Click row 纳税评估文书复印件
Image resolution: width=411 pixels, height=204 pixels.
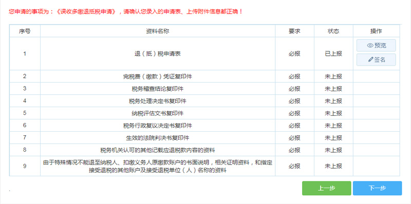point(204,113)
